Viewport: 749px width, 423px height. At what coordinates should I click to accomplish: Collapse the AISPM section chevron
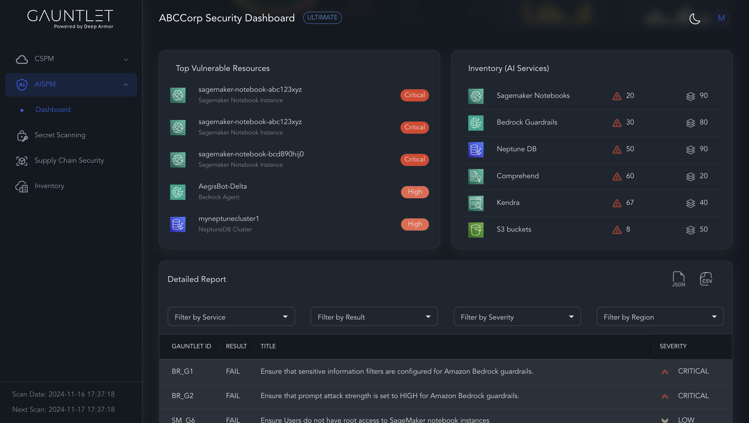click(126, 85)
